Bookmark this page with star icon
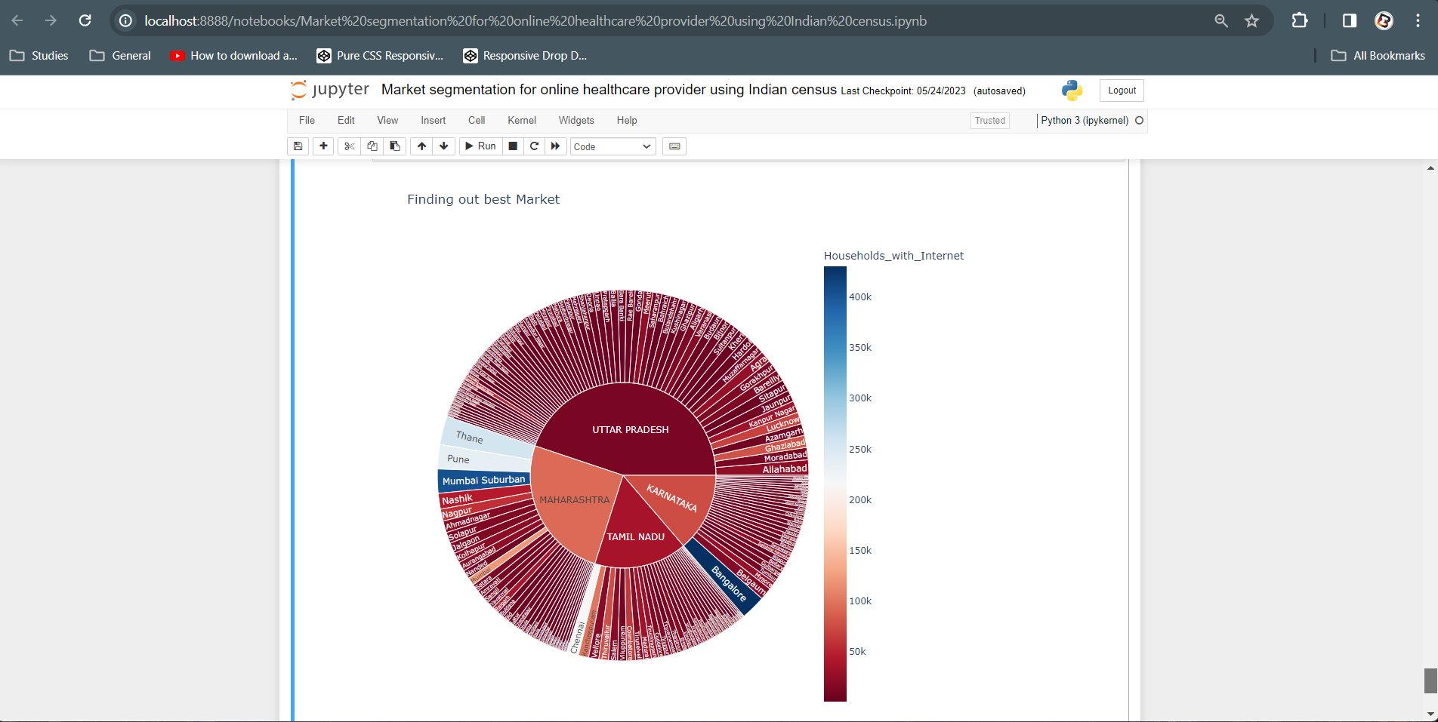 (1251, 20)
